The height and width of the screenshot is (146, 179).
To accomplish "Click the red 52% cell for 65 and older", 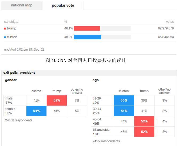I will [x=144, y=132].
